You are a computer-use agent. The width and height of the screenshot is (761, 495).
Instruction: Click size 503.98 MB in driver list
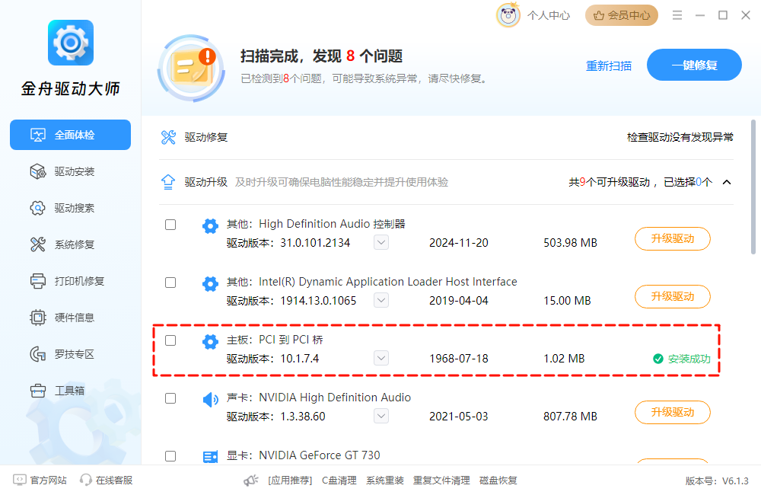[570, 243]
